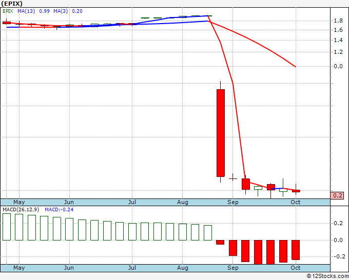Click Sep on the price chart axis
The height and width of the screenshot is (280, 349).
click(x=233, y=202)
